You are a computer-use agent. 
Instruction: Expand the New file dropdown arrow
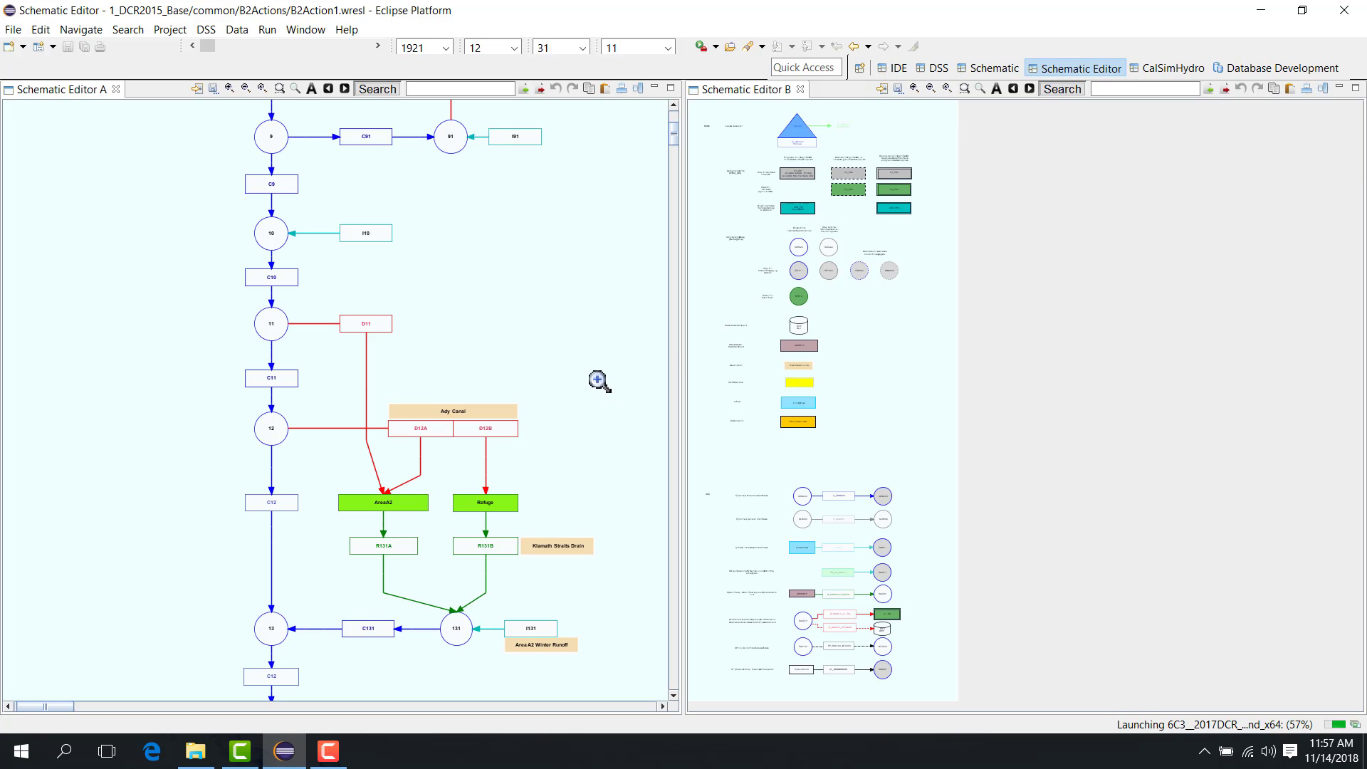pos(23,47)
